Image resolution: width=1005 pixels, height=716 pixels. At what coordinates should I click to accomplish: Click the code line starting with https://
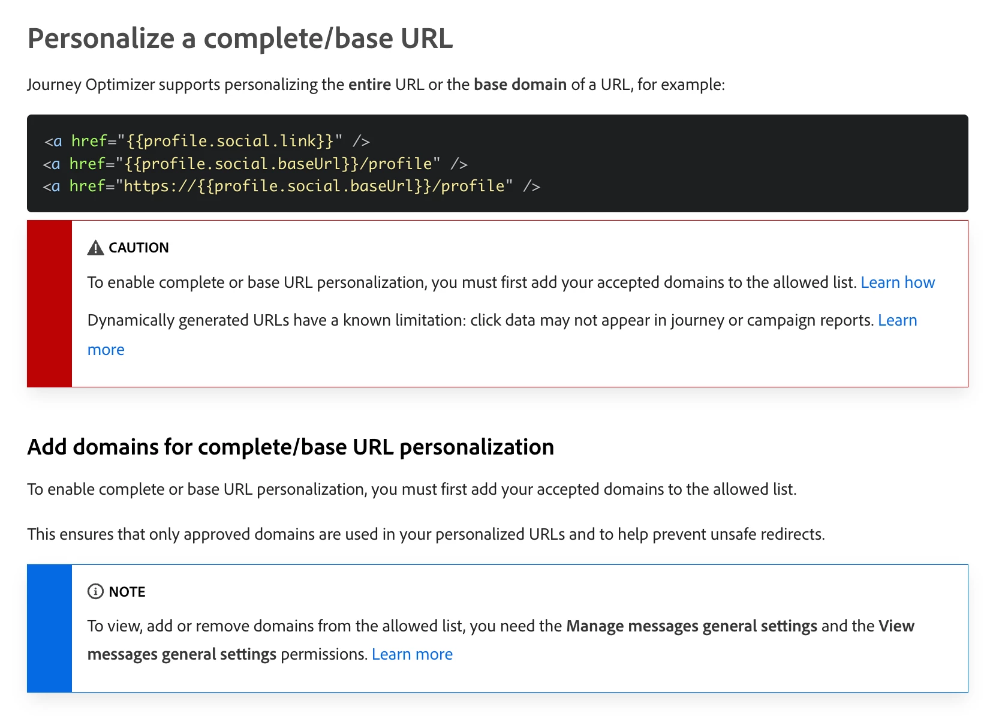[291, 186]
